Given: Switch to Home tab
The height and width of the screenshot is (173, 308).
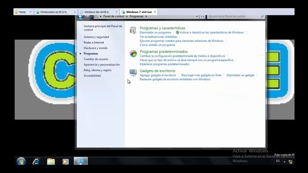Looking at the screenshot, I should point(22,12).
